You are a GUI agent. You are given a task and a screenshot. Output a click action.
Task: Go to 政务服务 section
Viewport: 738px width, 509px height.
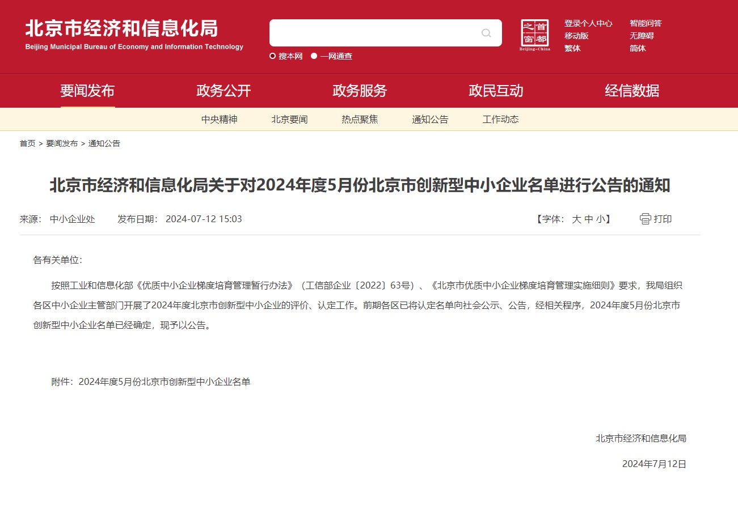(x=360, y=91)
